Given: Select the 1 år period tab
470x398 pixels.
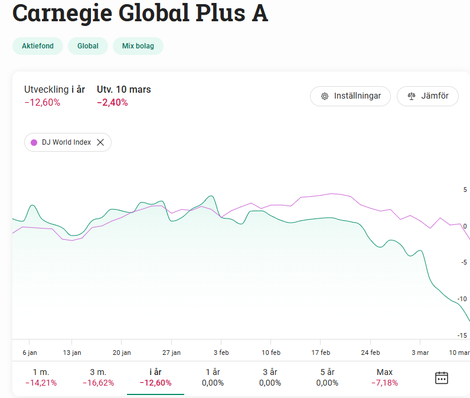Looking at the screenshot, I should tap(213, 377).
